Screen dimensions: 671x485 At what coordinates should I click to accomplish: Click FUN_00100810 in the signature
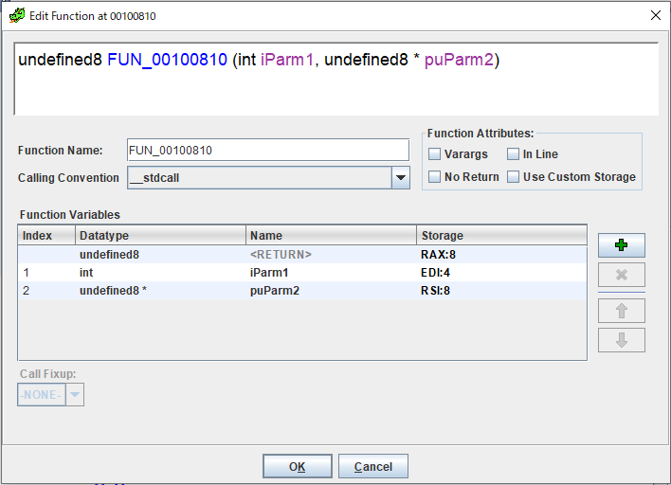(x=168, y=60)
